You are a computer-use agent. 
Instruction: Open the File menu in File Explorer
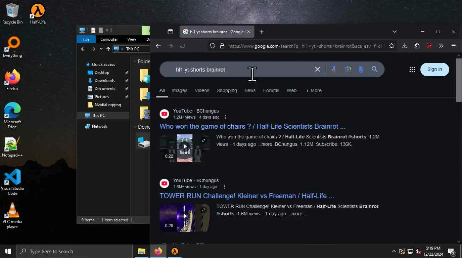coord(86,39)
